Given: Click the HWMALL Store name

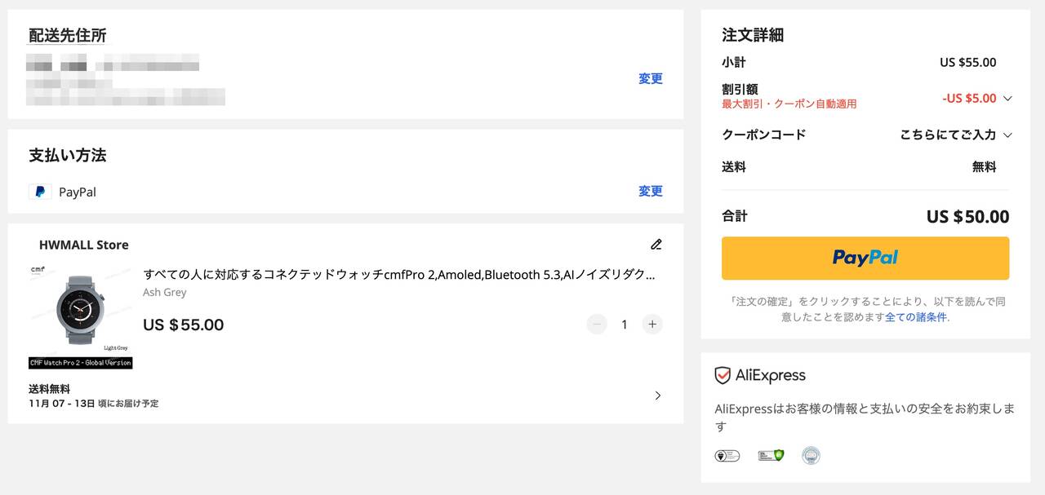Looking at the screenshot, I should pyautogui.click(x=83, y=245).
